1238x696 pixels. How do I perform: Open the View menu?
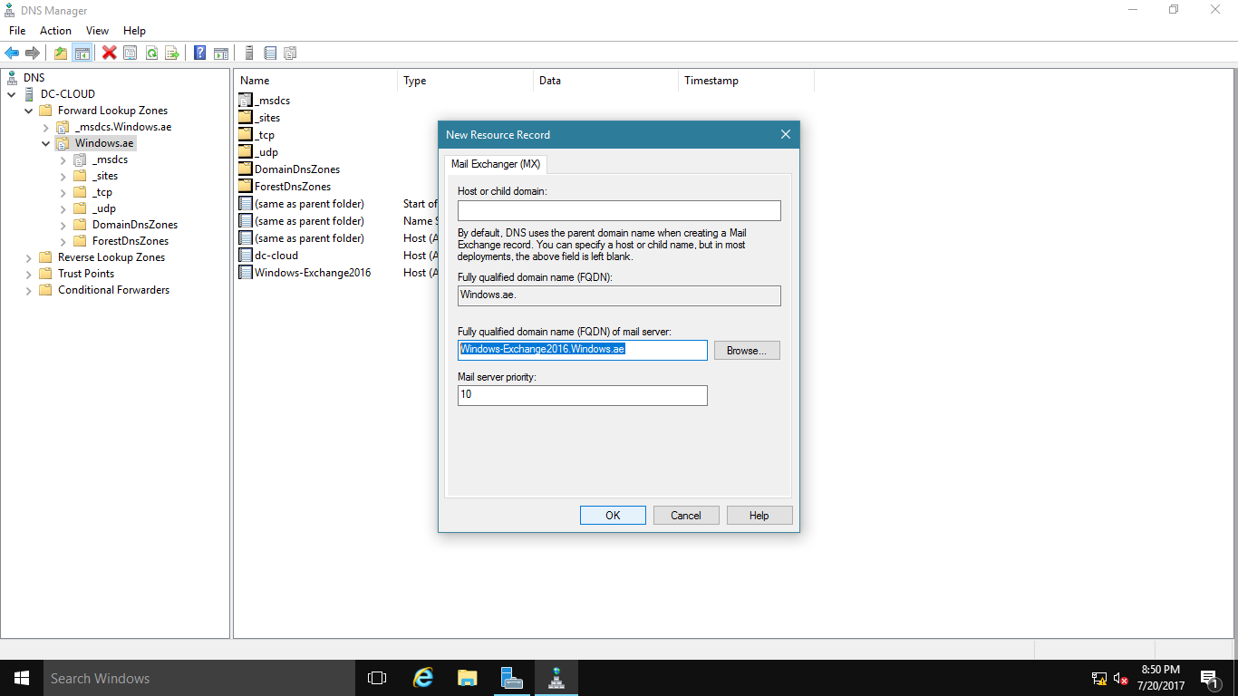97,31
